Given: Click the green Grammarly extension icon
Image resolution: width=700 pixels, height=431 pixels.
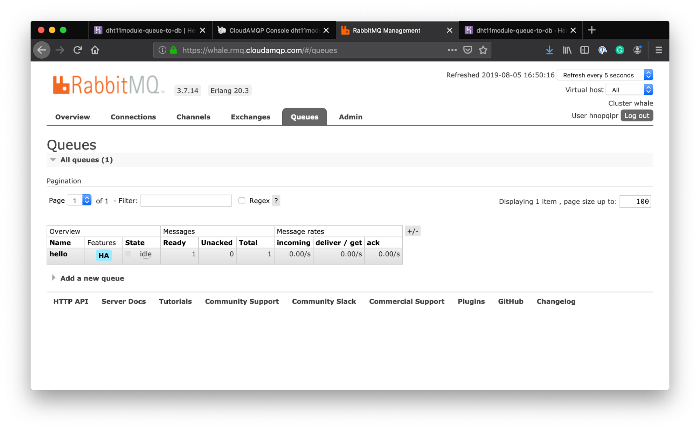Looking at the screenshot, I should (620, 50).
